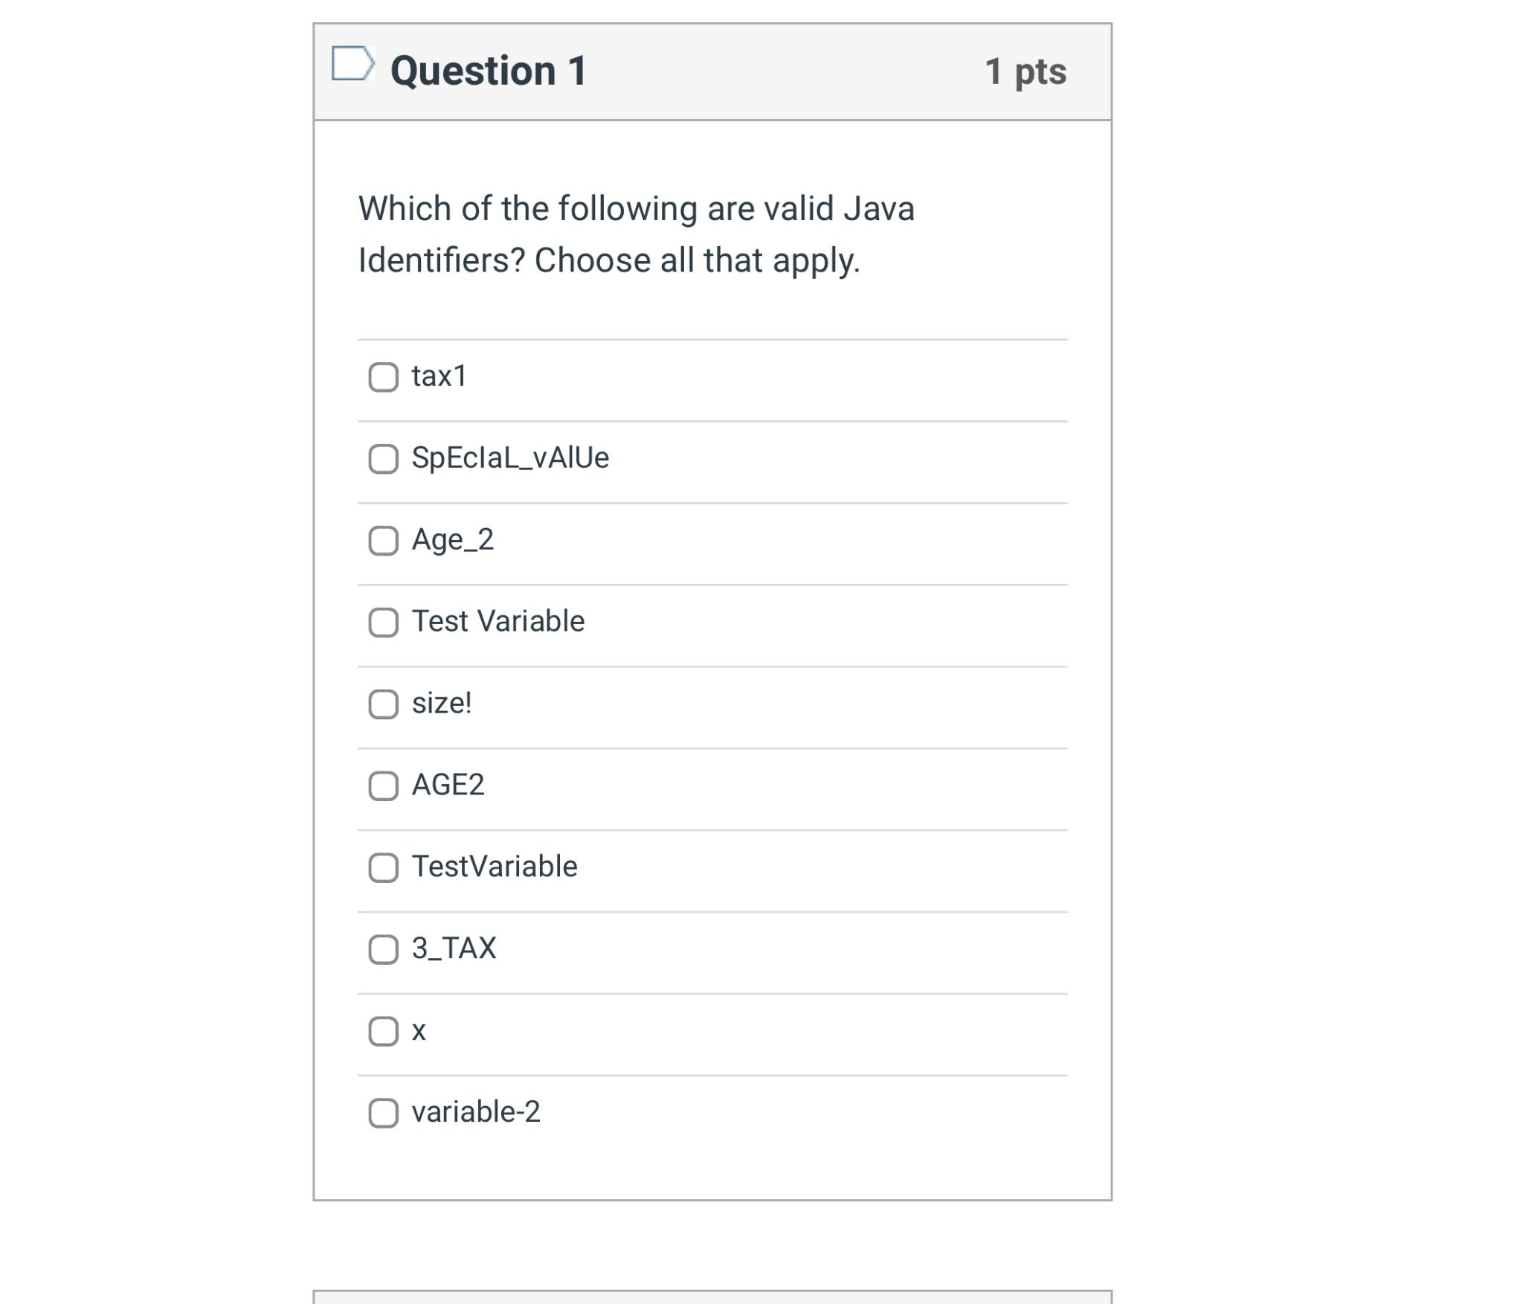Select the 3_TAX answer label
This screenshot has width=1523, height=1304.
coord(454,949)
